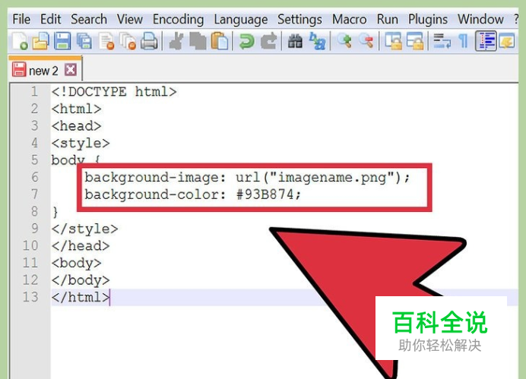
Task: Open the Search menu
Action: pyautogui.click(x=89, y=19)
